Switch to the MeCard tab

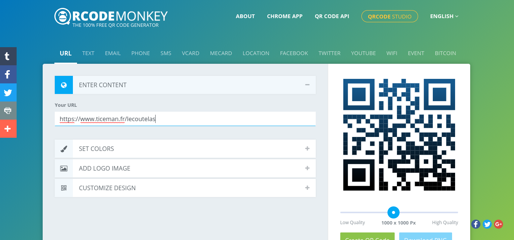coord(221,53)
